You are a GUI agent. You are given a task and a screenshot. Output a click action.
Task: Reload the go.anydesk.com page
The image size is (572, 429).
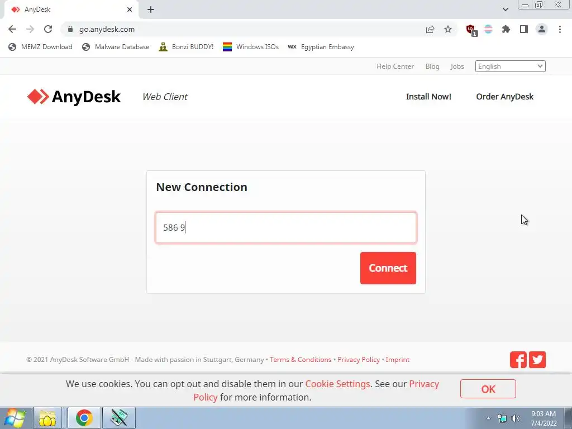(48, 29)
